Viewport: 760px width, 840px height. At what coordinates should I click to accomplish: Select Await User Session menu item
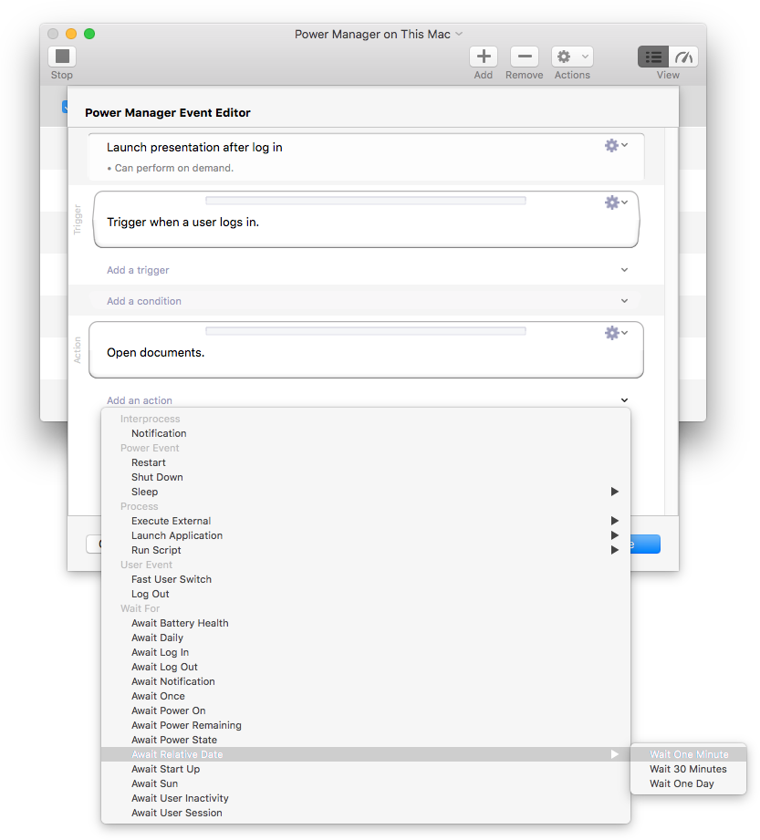click(366, 813)
